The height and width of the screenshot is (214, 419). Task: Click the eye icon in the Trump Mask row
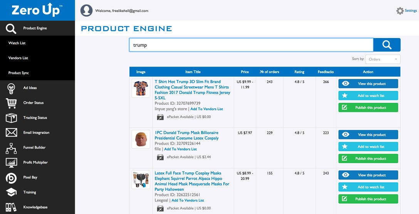[345, 134]
